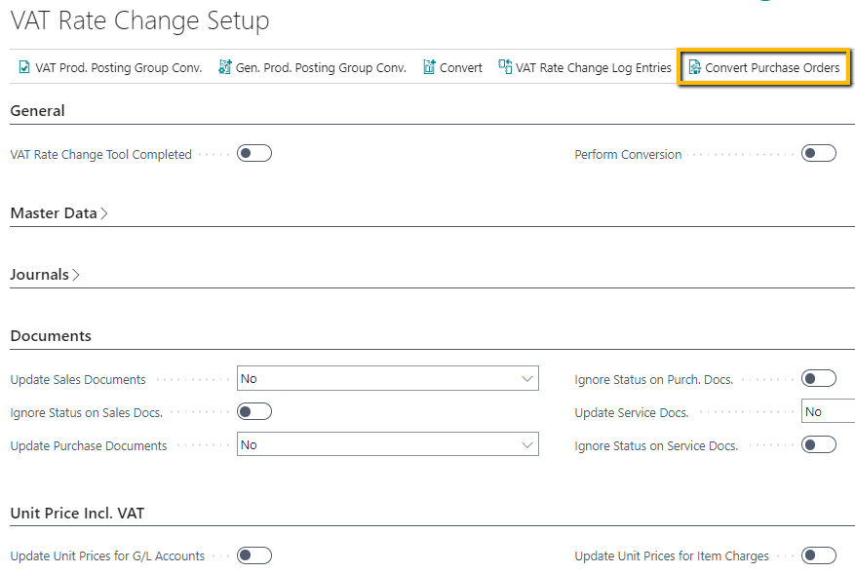
Task: Expand the Journals section
Action: (45, 275)
